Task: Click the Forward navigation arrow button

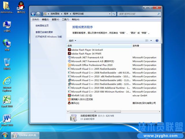Action: tap(38, 14)
